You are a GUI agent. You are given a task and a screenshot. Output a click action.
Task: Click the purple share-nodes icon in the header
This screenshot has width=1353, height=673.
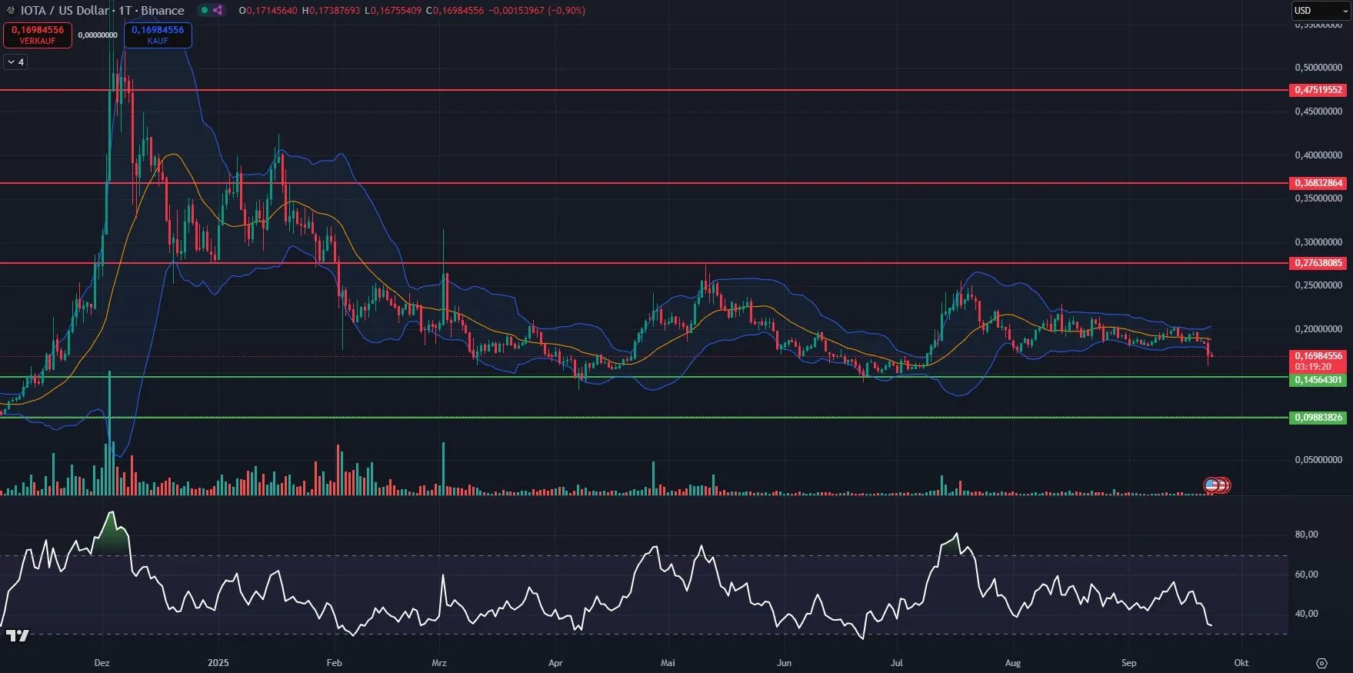pos(218,11)
